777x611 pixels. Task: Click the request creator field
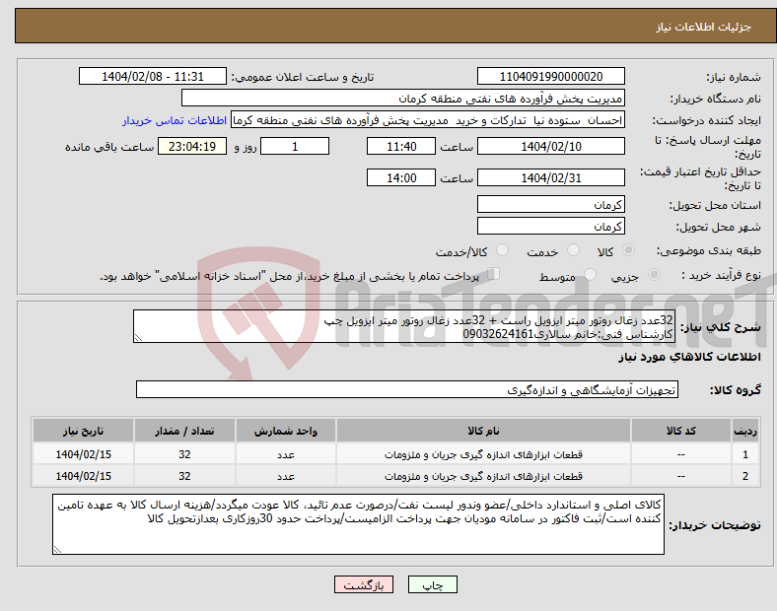click(x=428, y=120)
